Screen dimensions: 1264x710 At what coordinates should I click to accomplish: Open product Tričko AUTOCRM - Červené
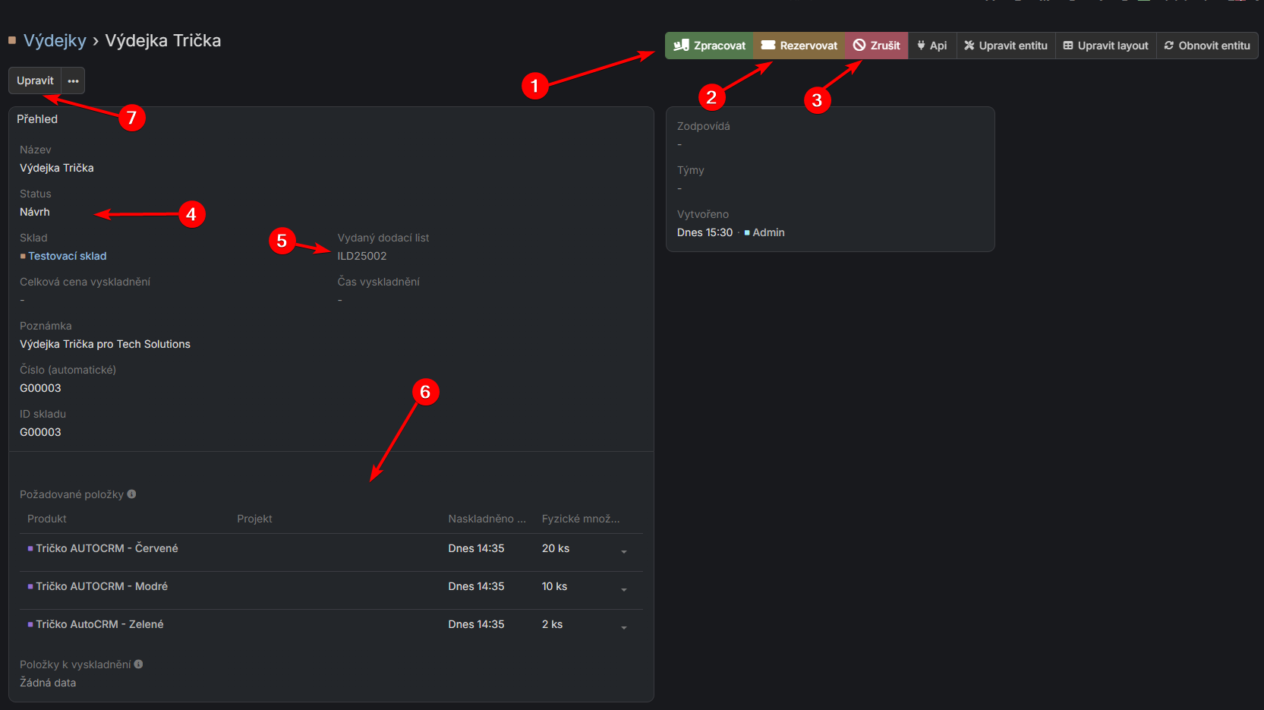[107, 548]
